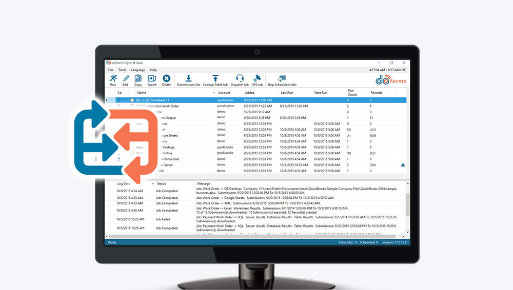
Task: Click the Added cell 10/5/2015 9:12 AM
Action: [257, 112]
